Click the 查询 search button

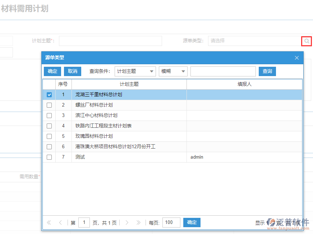click(267, 71)
